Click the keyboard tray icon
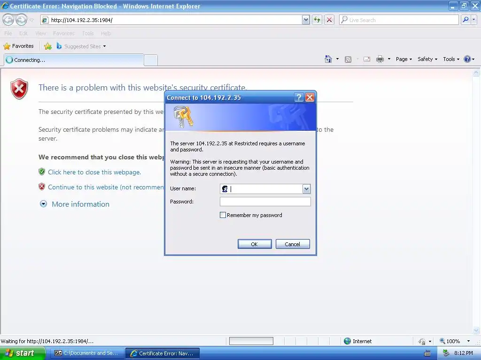This screenshot has width=481, height=360. [427, 353]
